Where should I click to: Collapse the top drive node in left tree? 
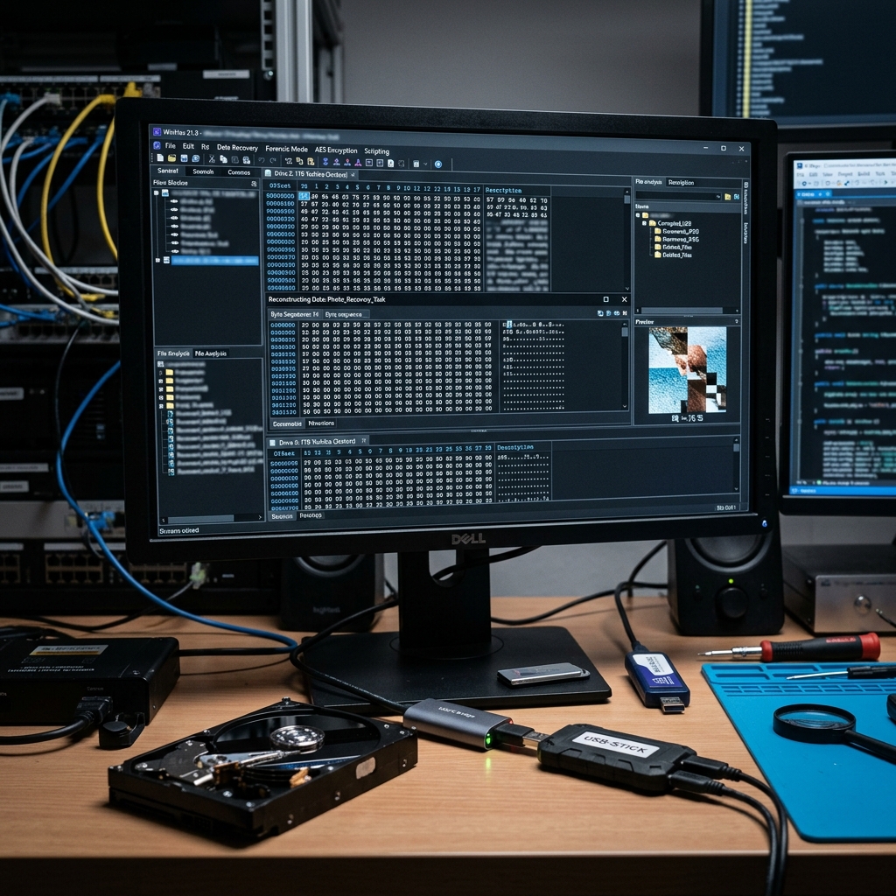tap(157, 193)
